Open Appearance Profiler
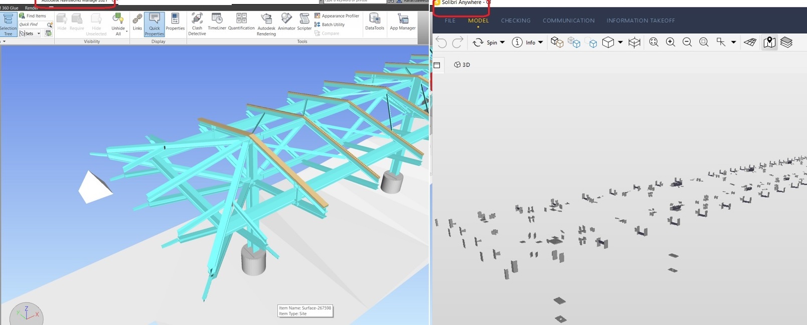The width and height of the screenshot is (807, 325). click(337, 16)
